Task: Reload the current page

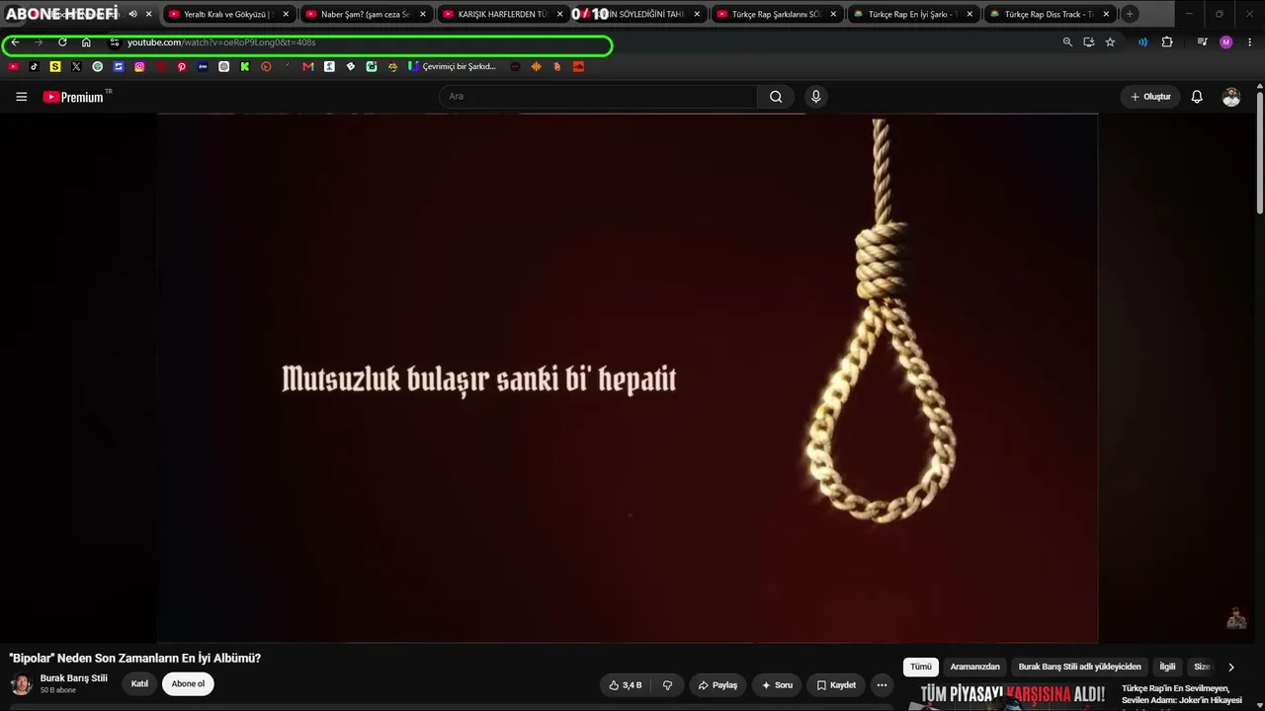Action: coord(62,42)
